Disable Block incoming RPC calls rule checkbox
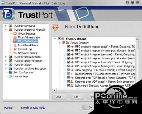 pyautogui.click(x=68, y=74)
